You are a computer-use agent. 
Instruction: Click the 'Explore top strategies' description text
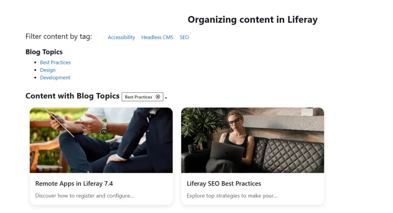[x=232, y=196]
